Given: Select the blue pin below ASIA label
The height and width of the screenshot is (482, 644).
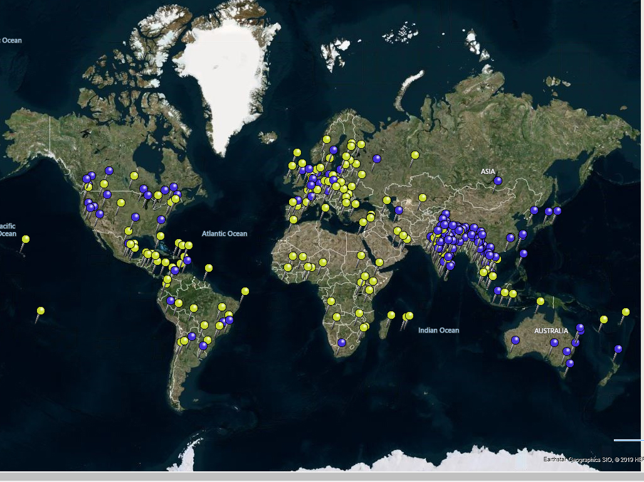Looking at the screenshot, I should point(497,181).
